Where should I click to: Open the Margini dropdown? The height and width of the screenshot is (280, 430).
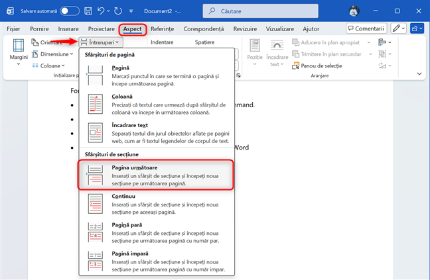[x=19, y=52]
